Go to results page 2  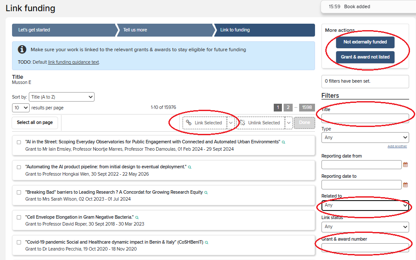pos(288,108)
